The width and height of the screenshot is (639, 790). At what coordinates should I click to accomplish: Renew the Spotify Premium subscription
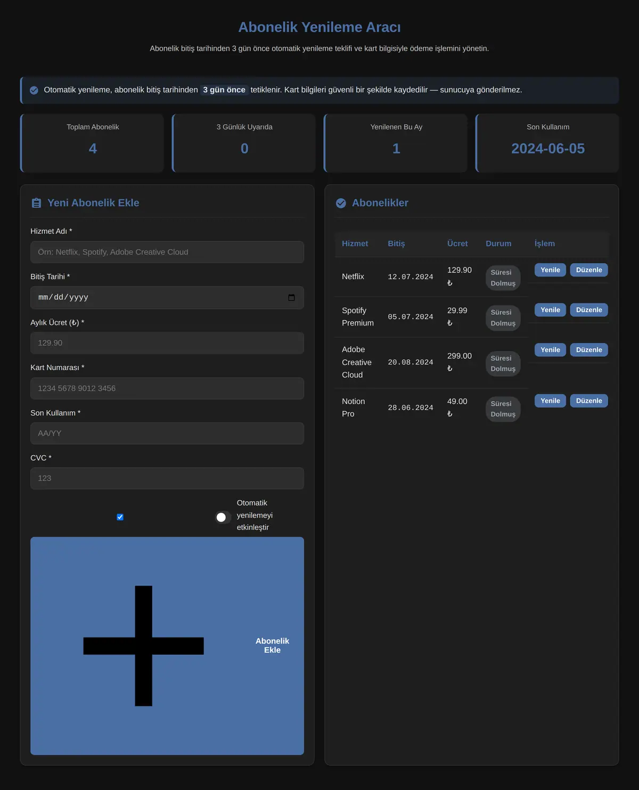coord(550,310)
